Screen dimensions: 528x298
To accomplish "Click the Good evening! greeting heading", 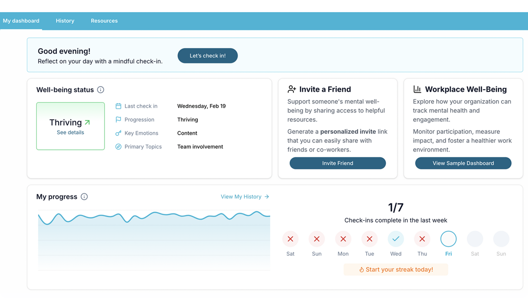I will pos(64,51).
